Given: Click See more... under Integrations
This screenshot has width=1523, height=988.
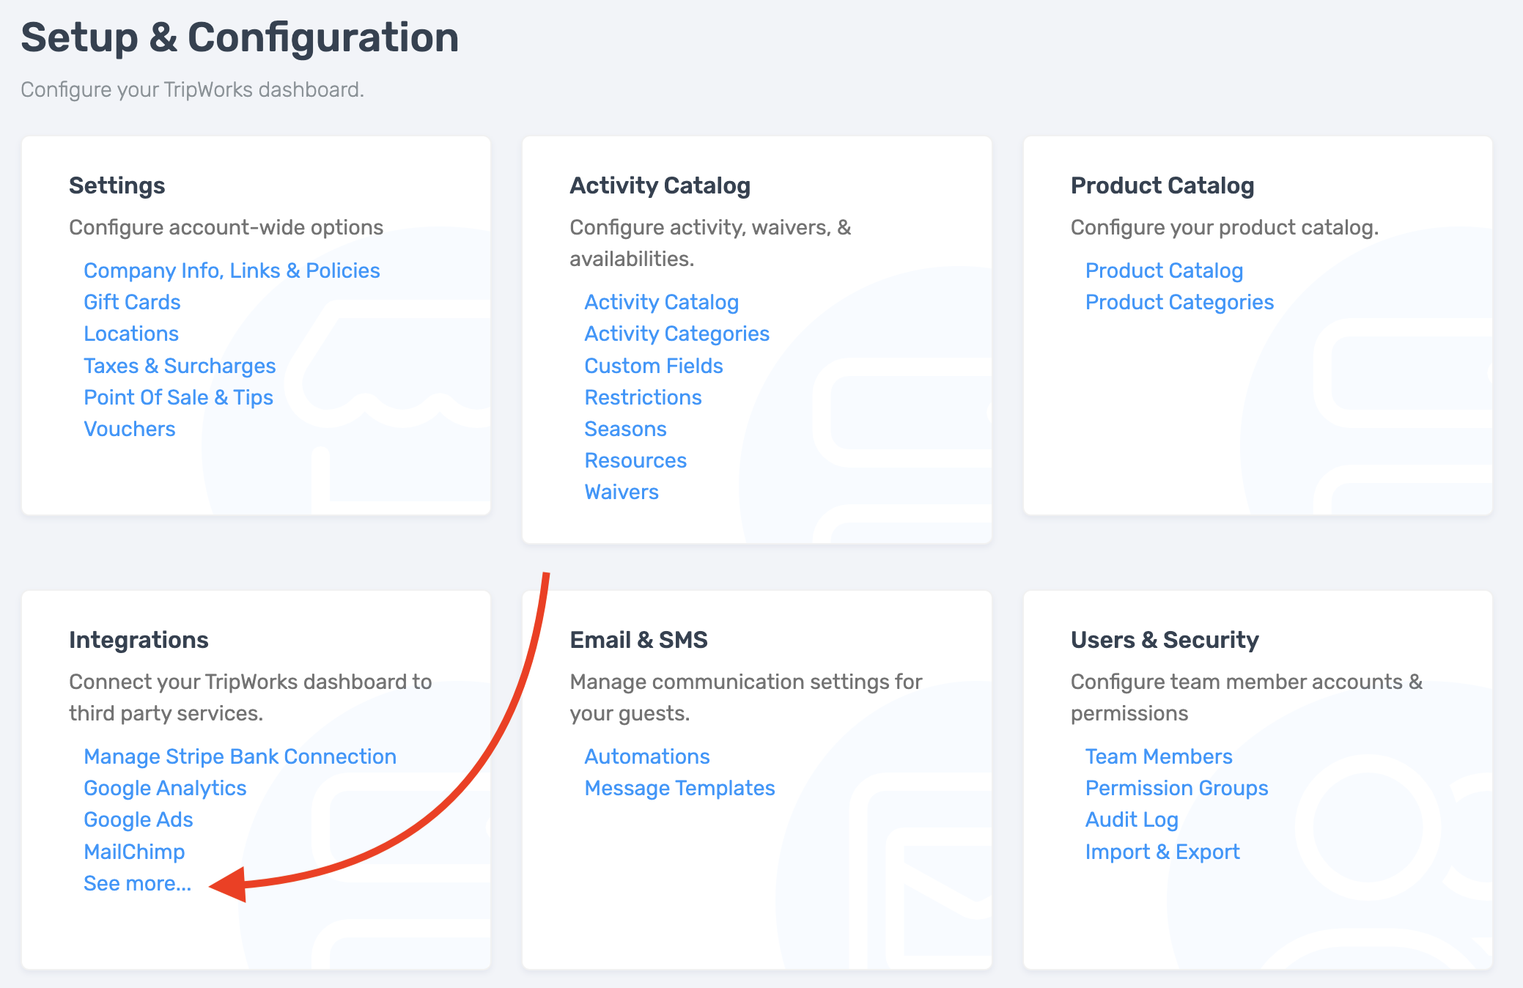Looking at the screenshot, I should pyautogui.click(x=137, y=883).
